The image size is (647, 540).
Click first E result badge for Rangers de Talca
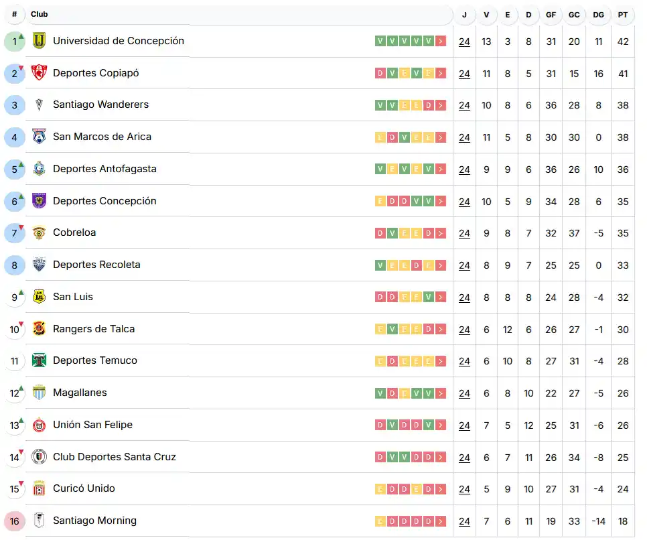[x=380, y=330]
